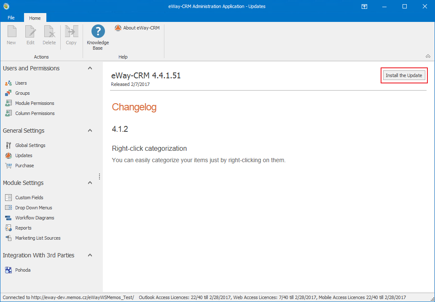Click the Released 2/7/2017 text
The width and height of the screenshot is (435, 302).
pyautogui.click(x=130, y=84)
